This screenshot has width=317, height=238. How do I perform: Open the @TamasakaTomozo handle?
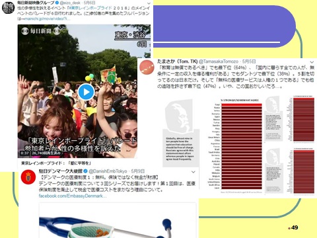coord(219,61)
